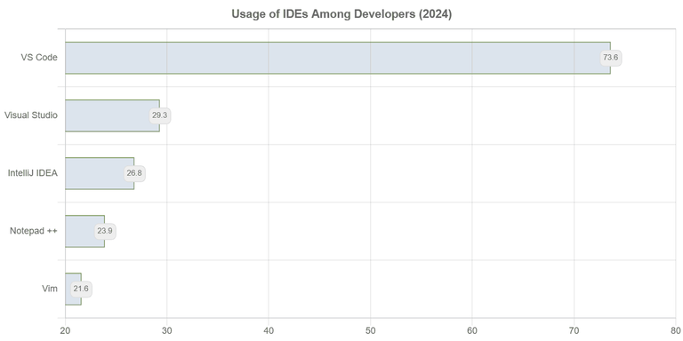The image size is (683, 341).
Task: Select the IntelliJ IDEA axis label
Action: [33, 173]
